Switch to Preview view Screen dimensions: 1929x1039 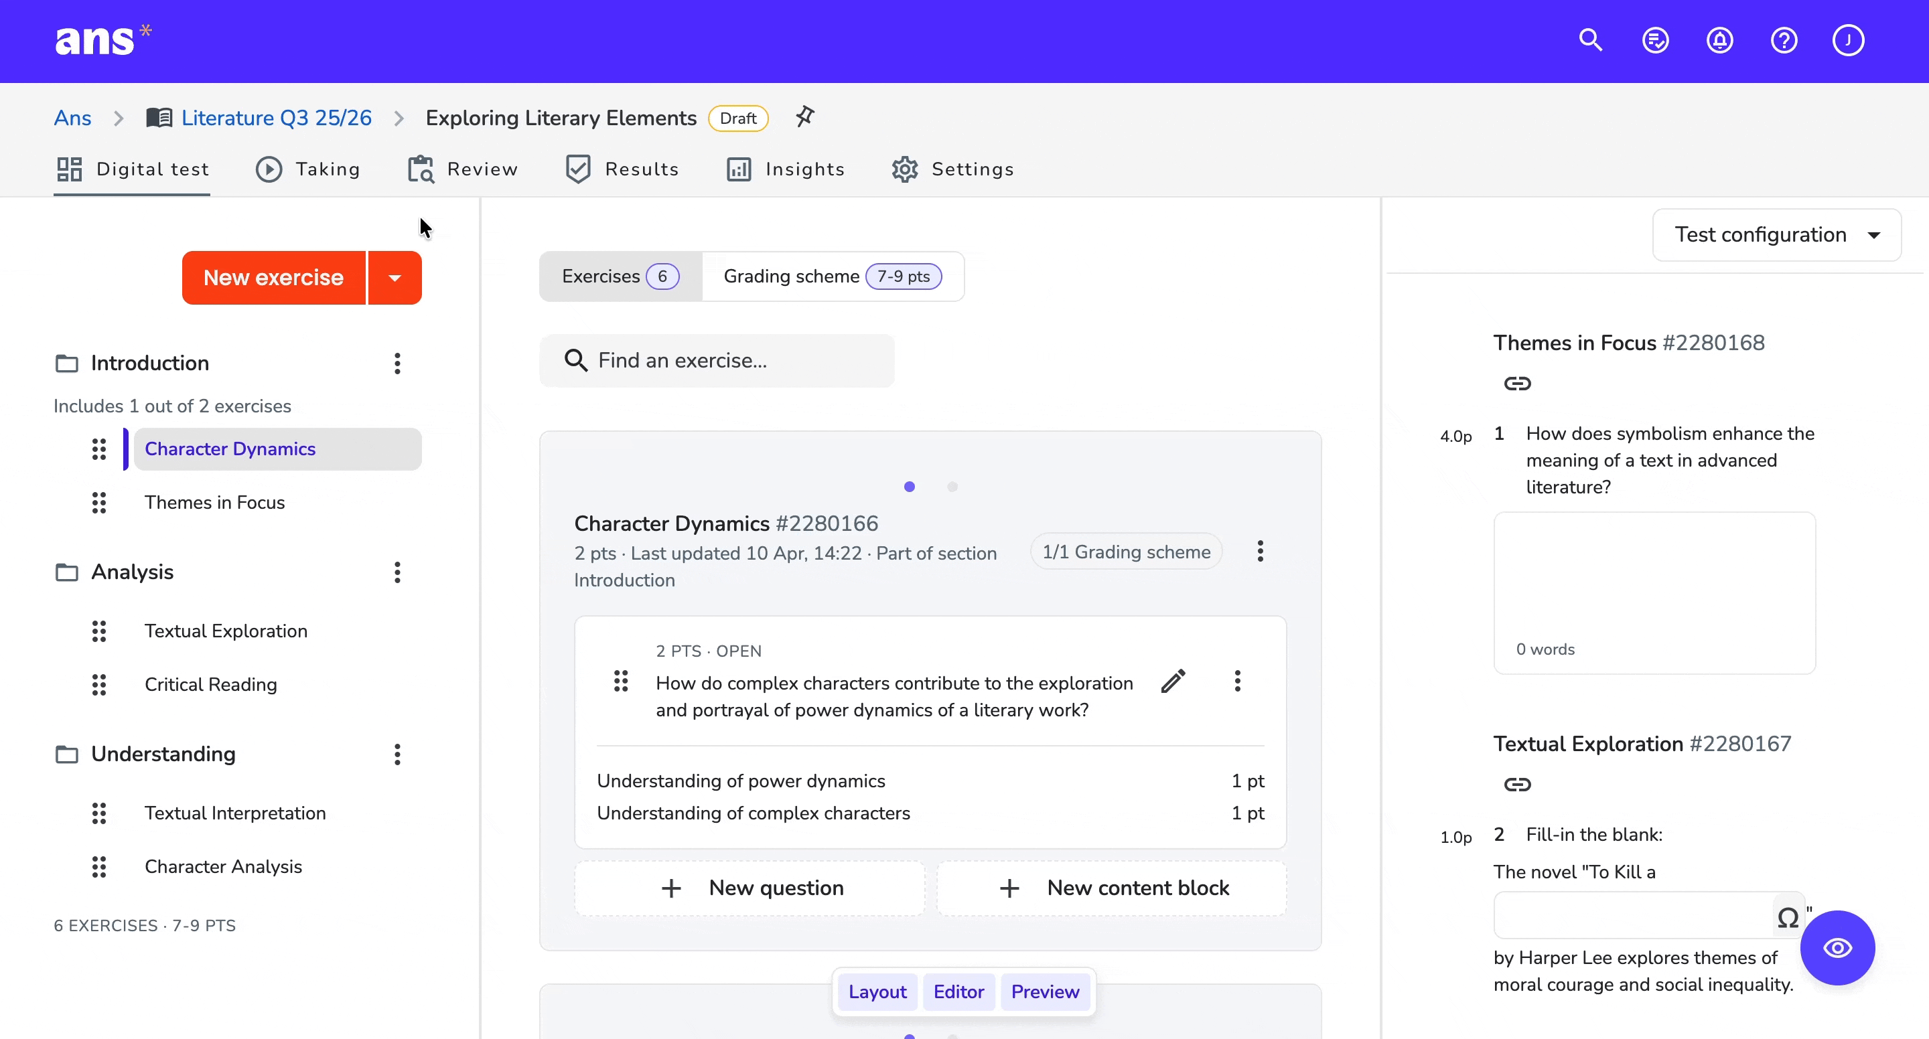[1046, 992]
